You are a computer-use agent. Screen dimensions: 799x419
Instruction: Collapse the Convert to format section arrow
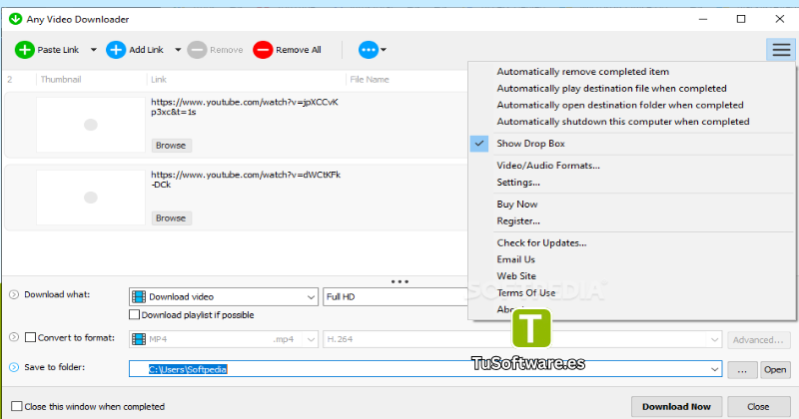click(x=14, y=337)
